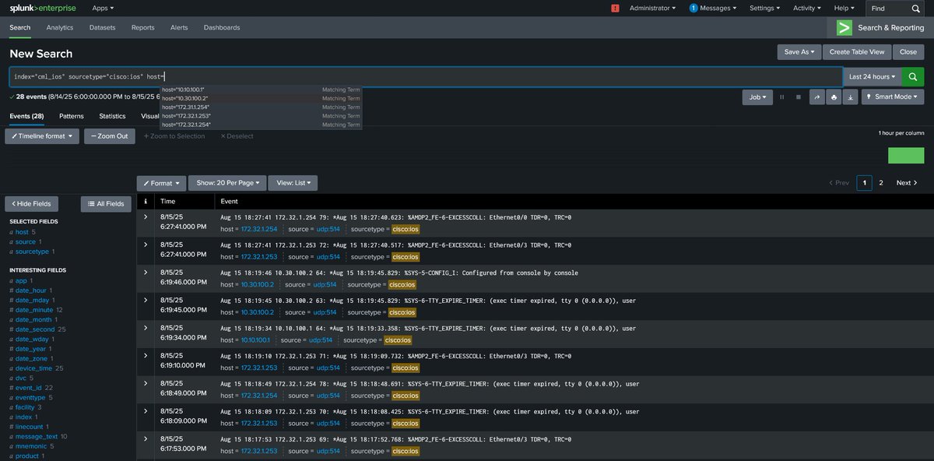This screenshot has width=934, height=461.
Task: Click the event_id interesting field
Action: pos(29,387)
